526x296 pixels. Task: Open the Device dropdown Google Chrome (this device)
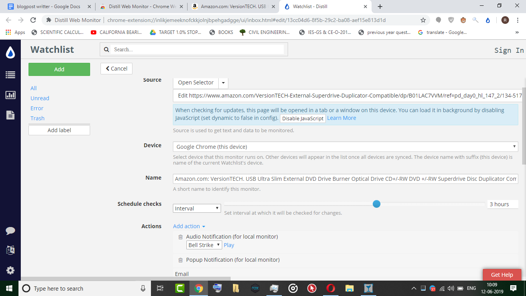[x=345, y=147]
